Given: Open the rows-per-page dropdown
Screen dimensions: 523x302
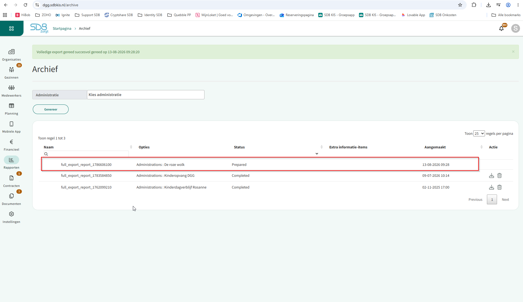Looking at the screenshot, I should click(x=479, y=133).
